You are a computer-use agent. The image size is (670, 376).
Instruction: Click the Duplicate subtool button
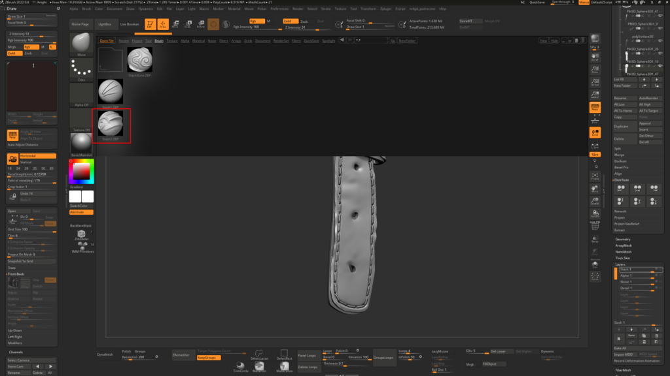coord(625,126)
